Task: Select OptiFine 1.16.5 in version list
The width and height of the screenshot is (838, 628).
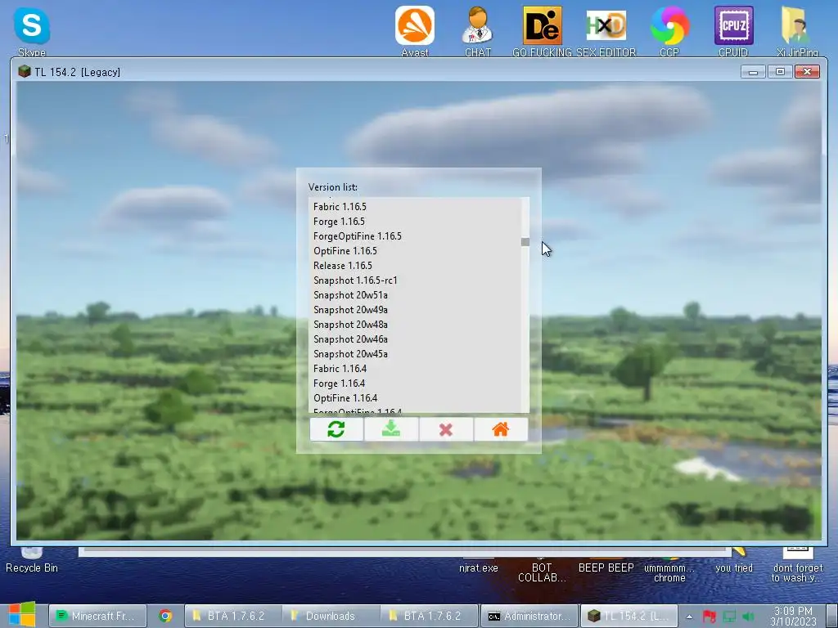Action: [415, 251]
